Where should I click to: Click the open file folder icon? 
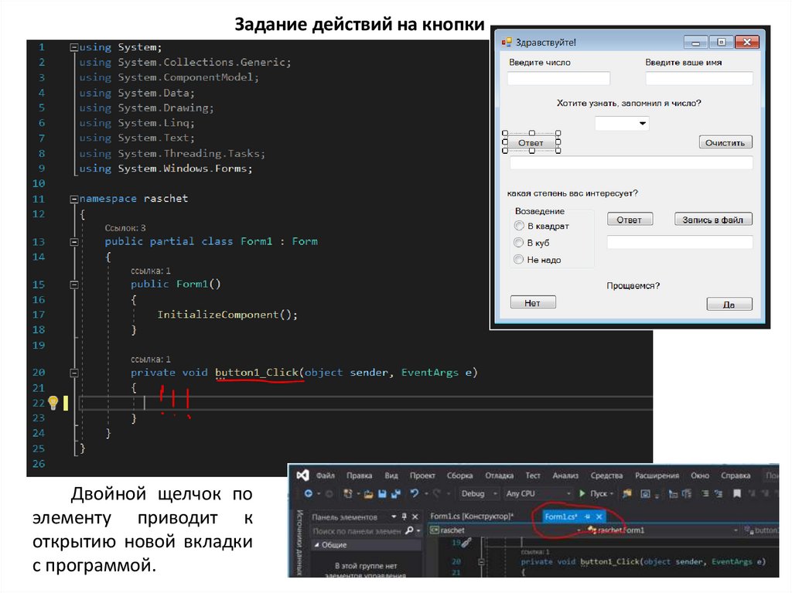(369, 493)
